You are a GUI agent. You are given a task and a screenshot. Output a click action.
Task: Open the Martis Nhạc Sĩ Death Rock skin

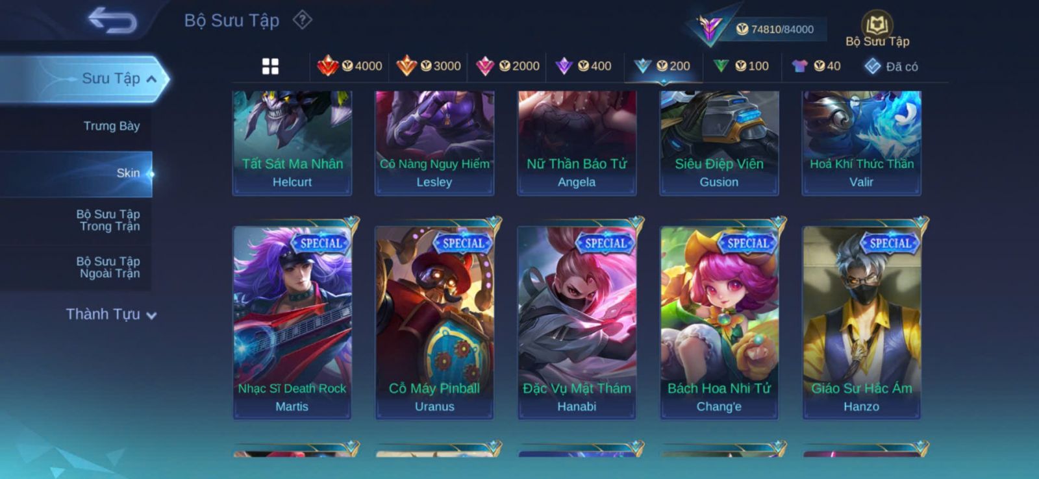click(292, 322)
